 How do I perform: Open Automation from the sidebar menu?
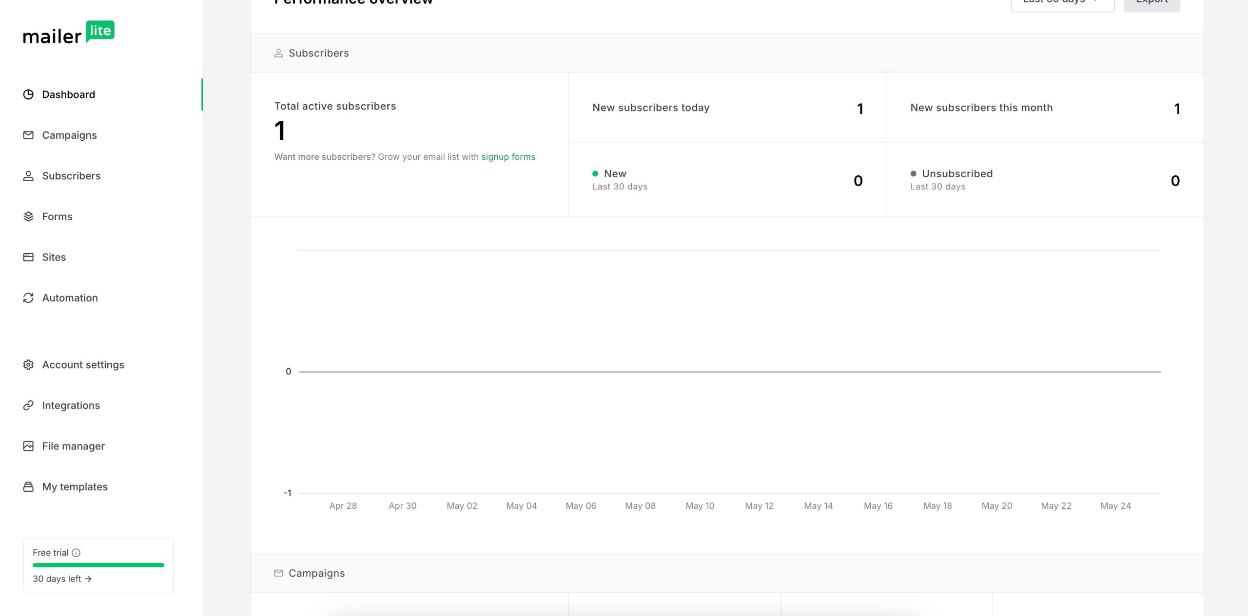pos(70,298)
